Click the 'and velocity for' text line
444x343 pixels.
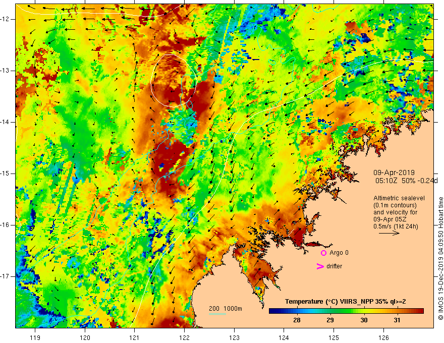click(x=395, y=212)
